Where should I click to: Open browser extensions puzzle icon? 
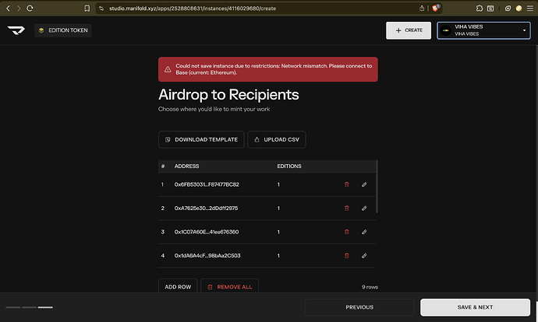pos(480,9)
